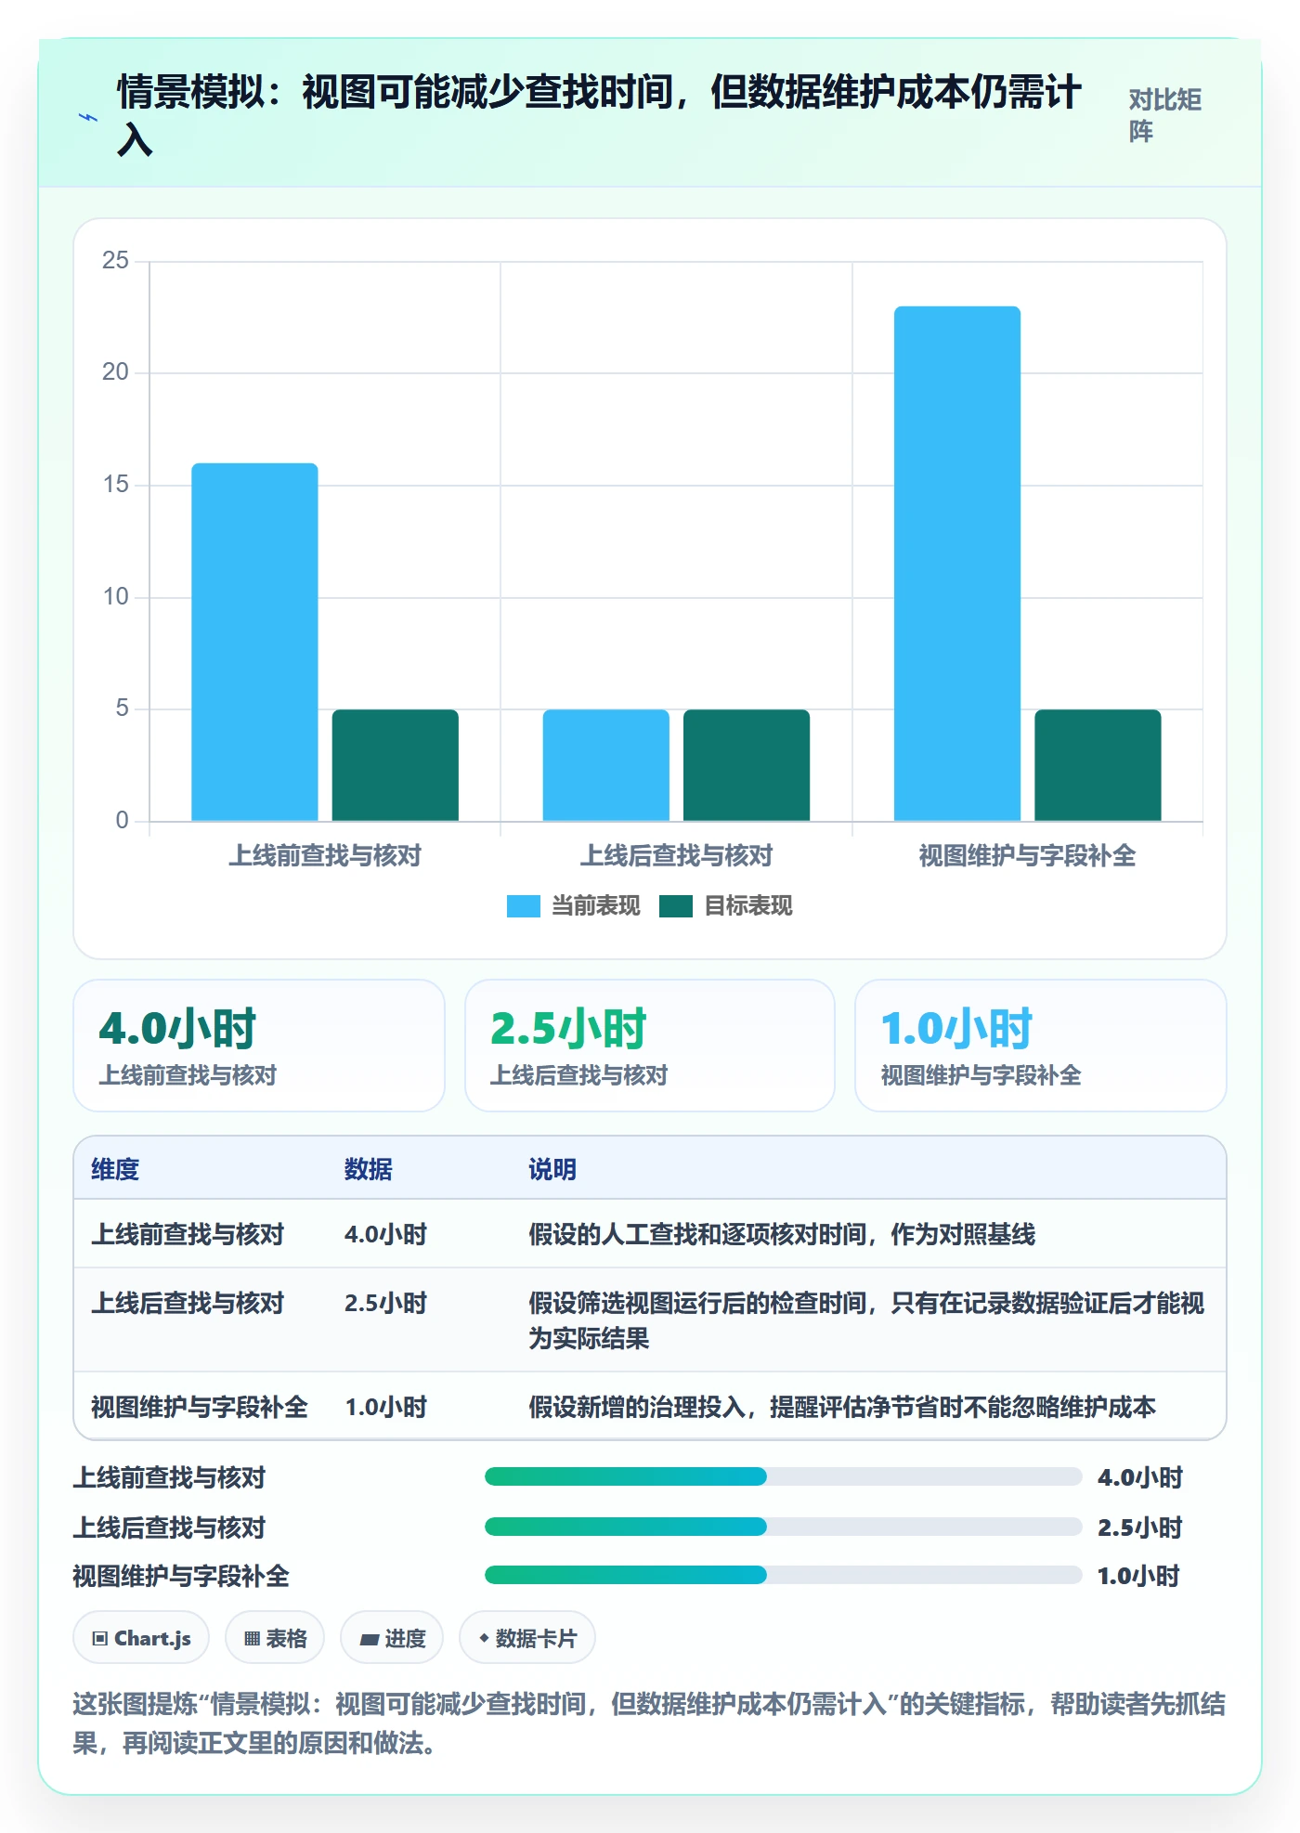This screenshot has width=1300, height=1833.
Task: Click the 上线前查找与核对 table row name
Action: 188,1234
